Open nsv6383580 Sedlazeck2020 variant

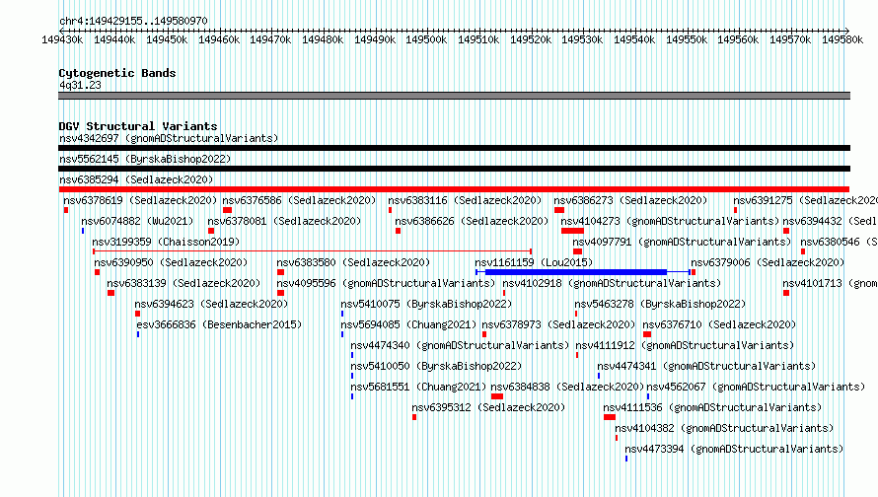pos(353,262)
